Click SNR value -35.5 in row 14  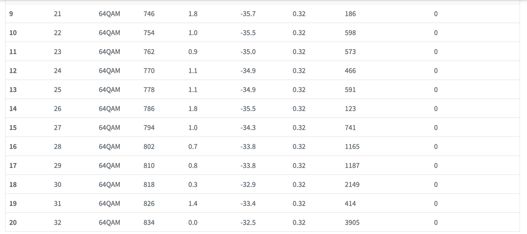(x=248, y=109)
